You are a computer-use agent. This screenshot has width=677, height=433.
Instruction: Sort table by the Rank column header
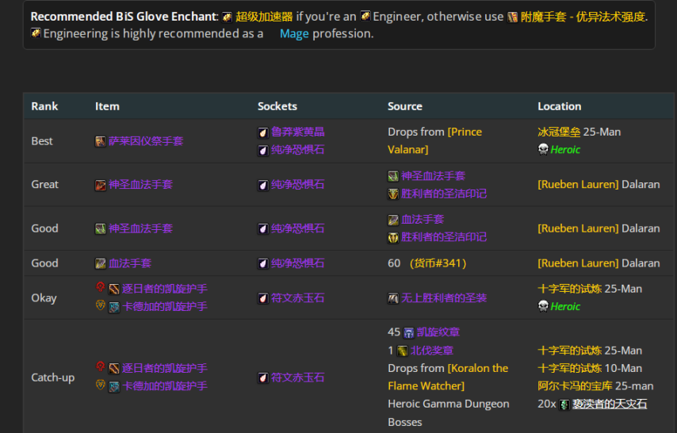pyautogui.click(x=44, y=106)
